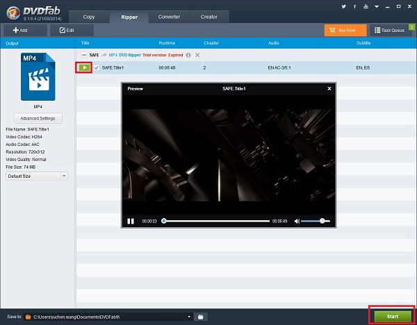
Task: Click the Runtime column header
Action: pos(167,43)
